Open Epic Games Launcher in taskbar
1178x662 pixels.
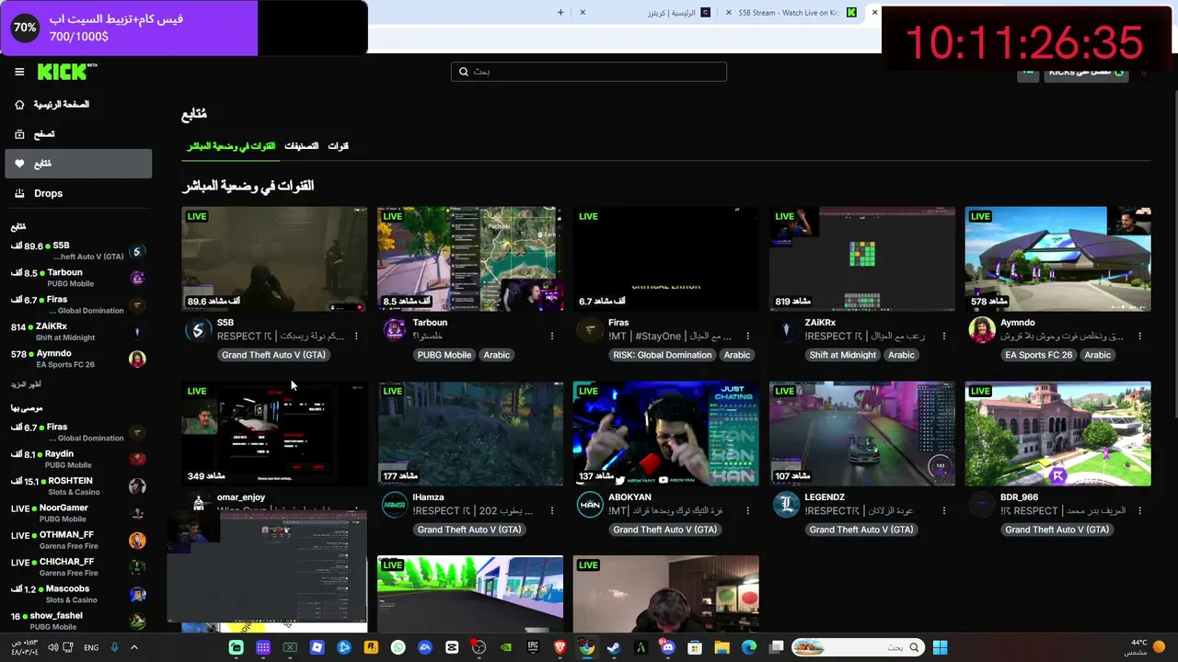533,647
